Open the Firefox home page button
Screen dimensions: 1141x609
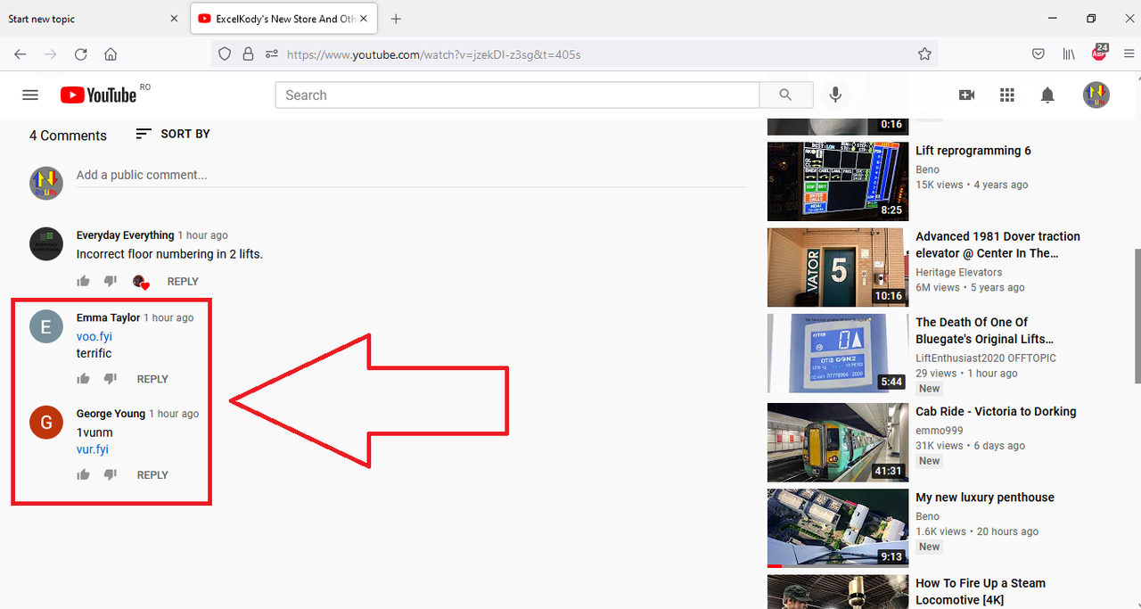point(111,54)
